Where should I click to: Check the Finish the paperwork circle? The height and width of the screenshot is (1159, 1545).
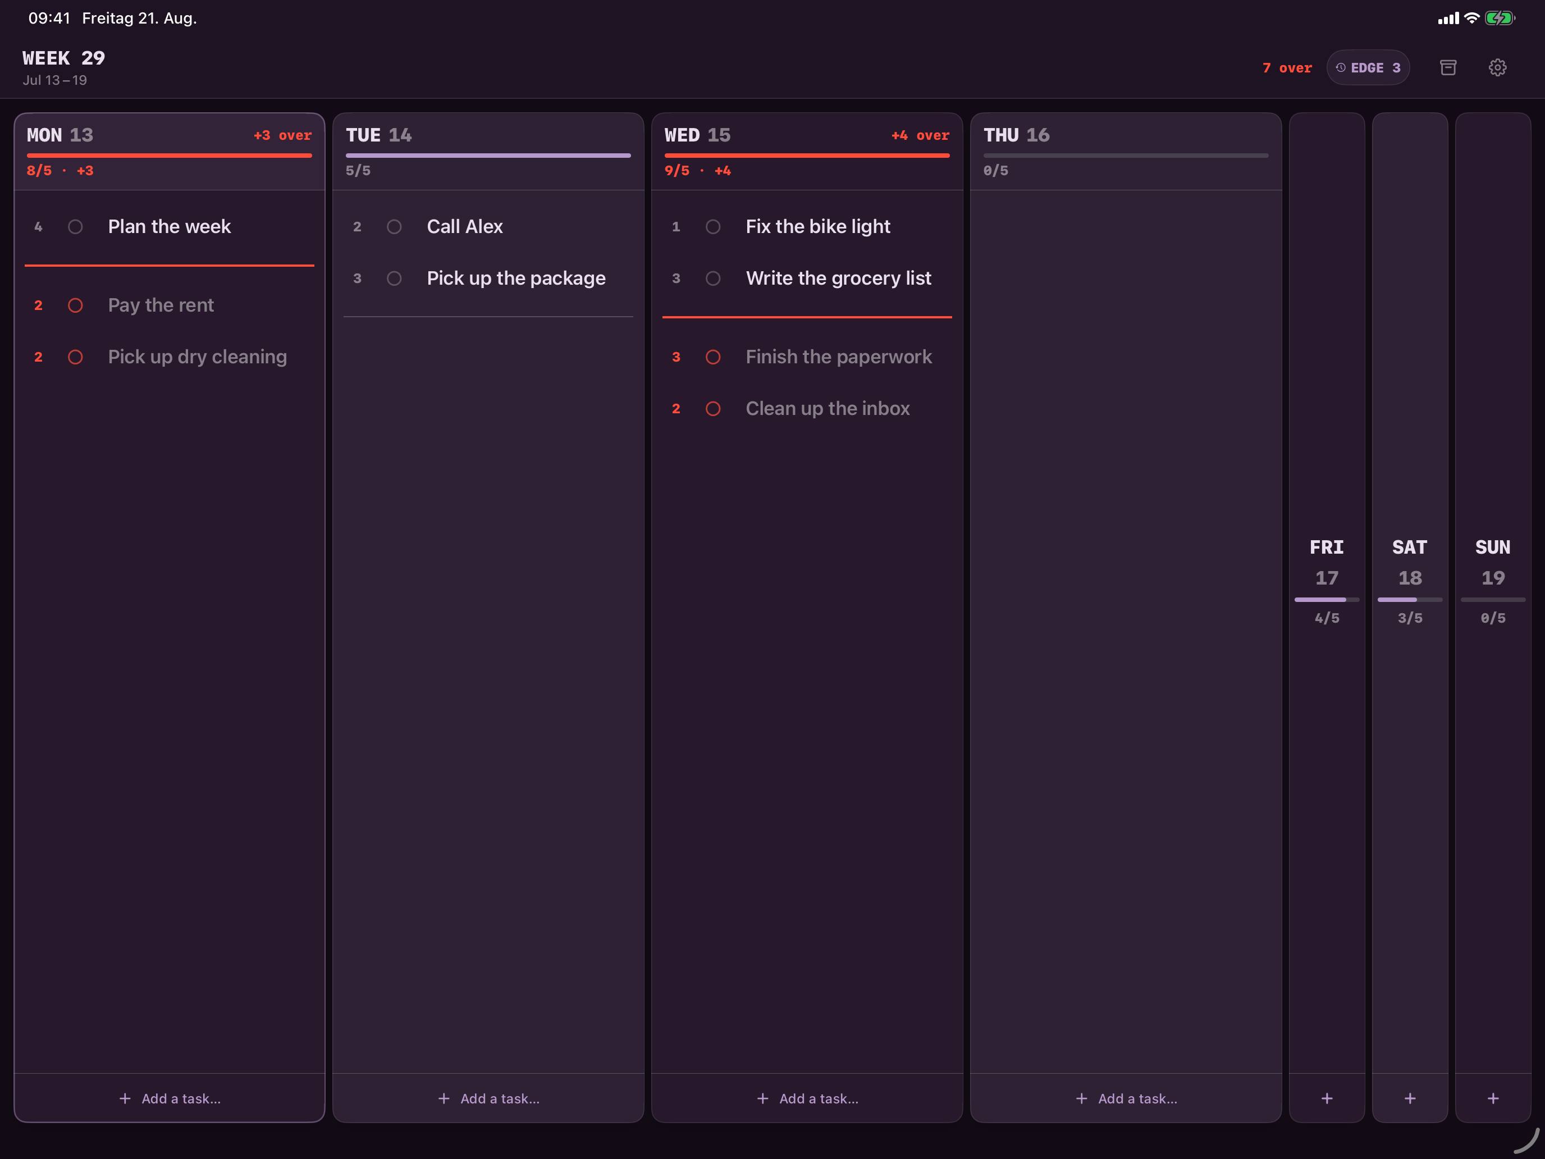point(713,357)
